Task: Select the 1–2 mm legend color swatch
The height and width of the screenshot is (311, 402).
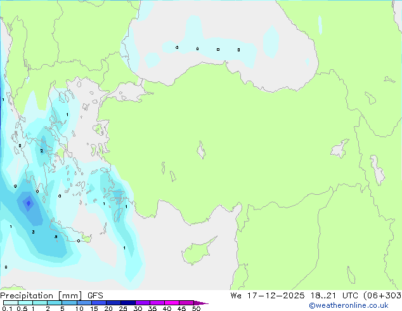Action: [40, 303]
